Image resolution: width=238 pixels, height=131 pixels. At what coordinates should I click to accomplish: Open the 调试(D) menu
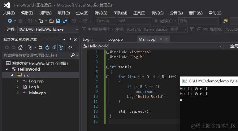pos(101,13)
